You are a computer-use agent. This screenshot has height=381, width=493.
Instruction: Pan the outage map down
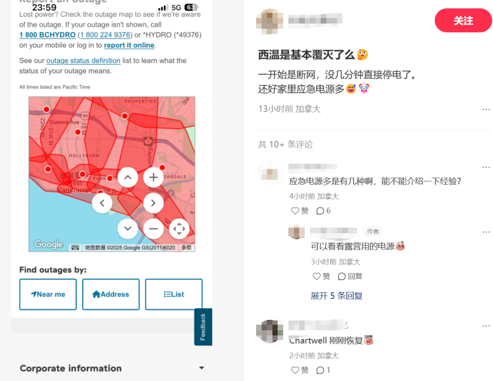[128, 229]
